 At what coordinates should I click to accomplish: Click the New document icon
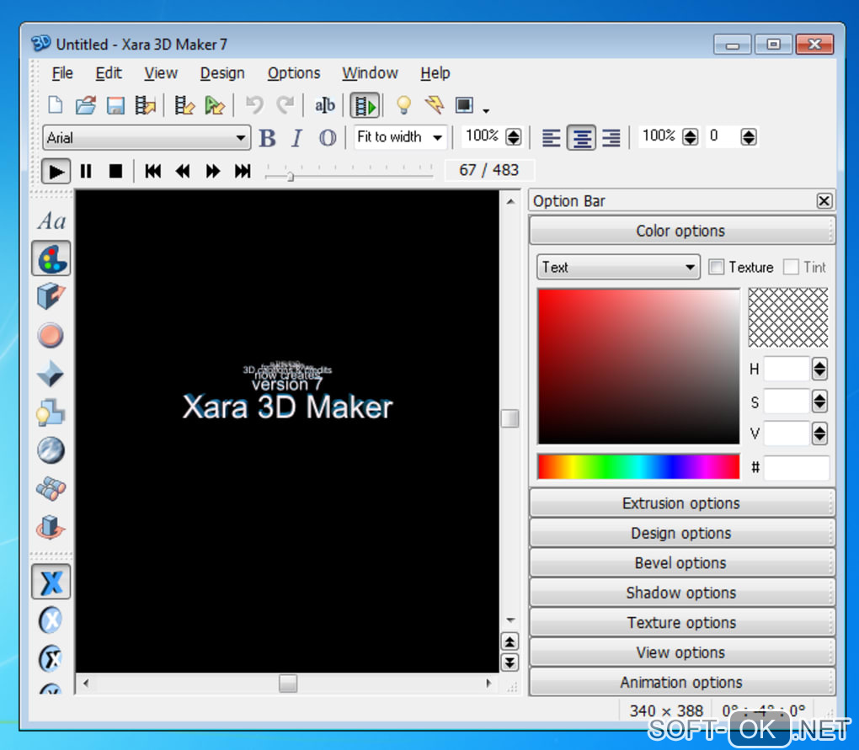click(x=56, y=104)
